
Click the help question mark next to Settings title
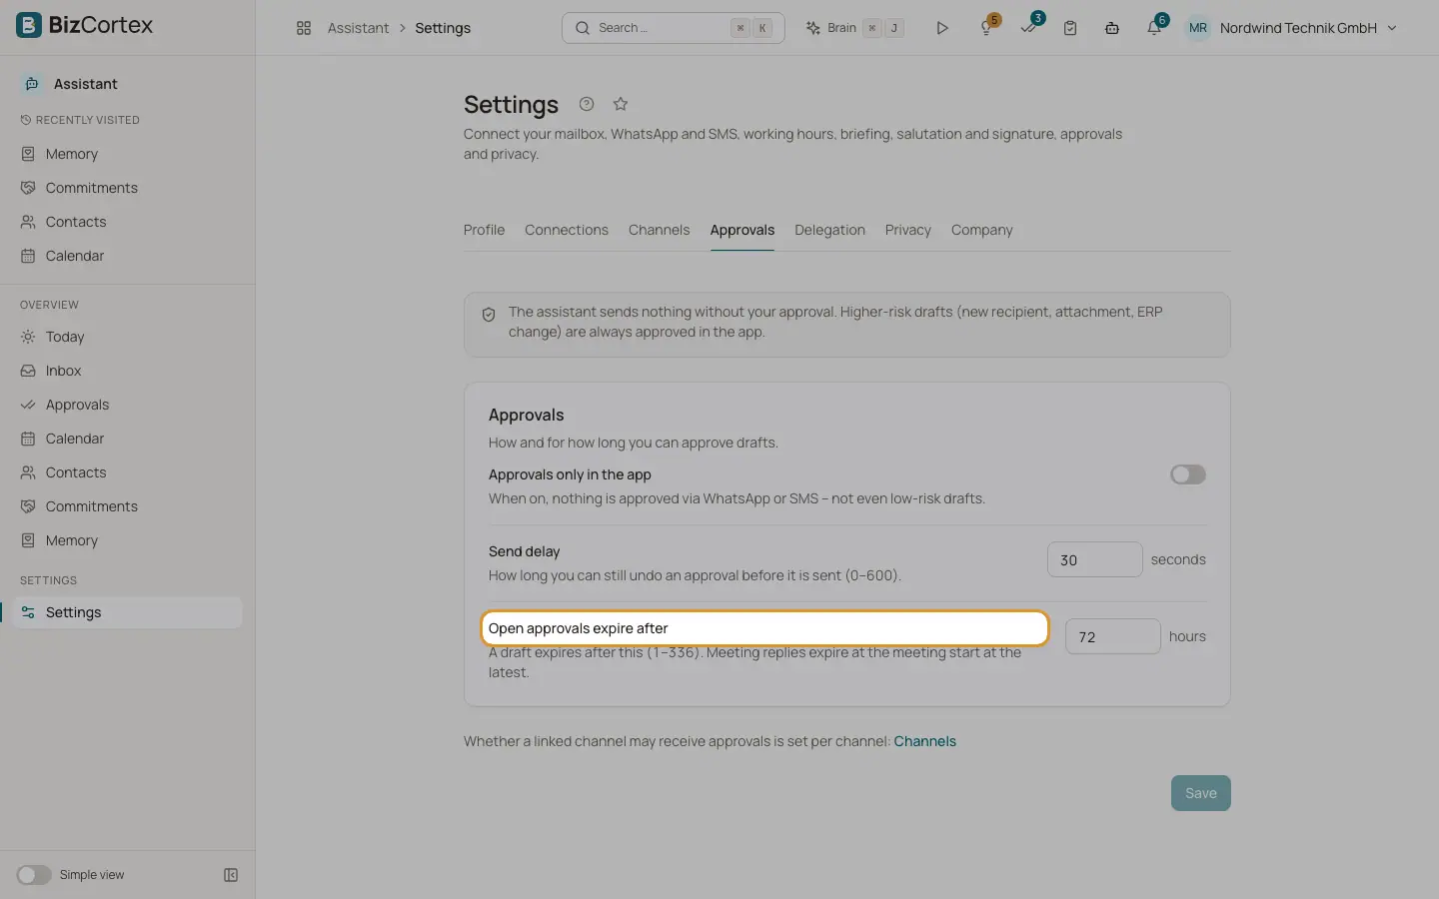587,104
